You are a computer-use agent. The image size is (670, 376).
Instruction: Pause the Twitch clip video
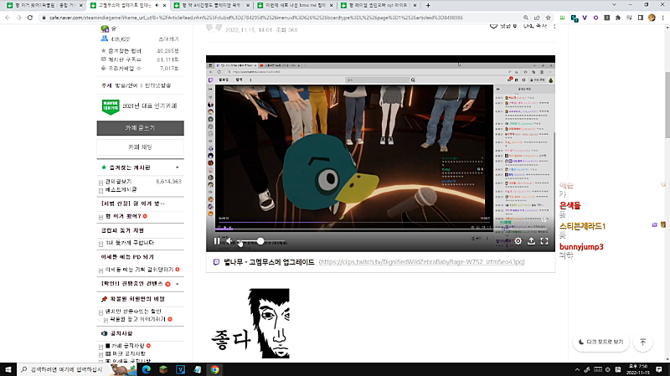(217, 241)
